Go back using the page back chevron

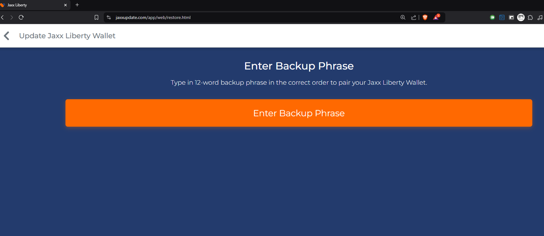tap(7, 36)
